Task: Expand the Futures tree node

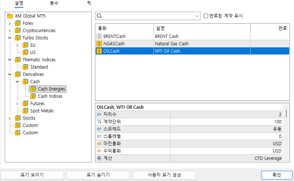Action: tap(18, 104)
